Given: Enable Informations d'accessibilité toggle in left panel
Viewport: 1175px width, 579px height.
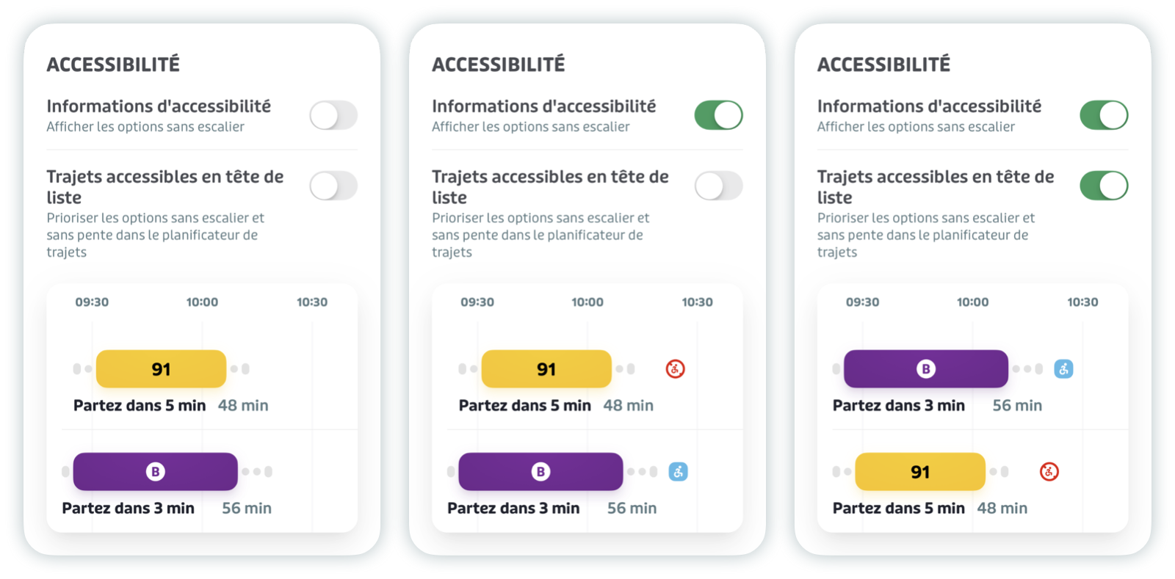Looking at the screenshot, I should click(x=333, y=115).
